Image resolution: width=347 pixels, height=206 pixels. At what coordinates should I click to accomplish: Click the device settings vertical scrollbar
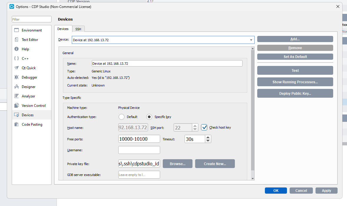coord(253,110)
